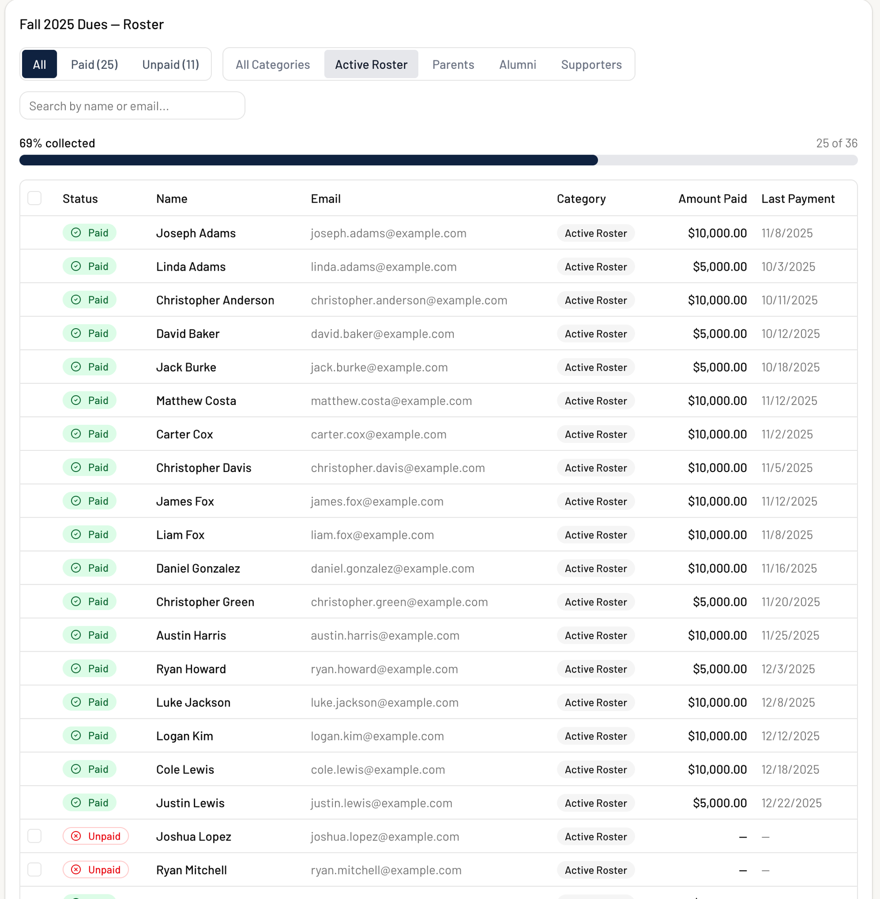Toggle the select-all checkbox in table header

pos(35,198)
